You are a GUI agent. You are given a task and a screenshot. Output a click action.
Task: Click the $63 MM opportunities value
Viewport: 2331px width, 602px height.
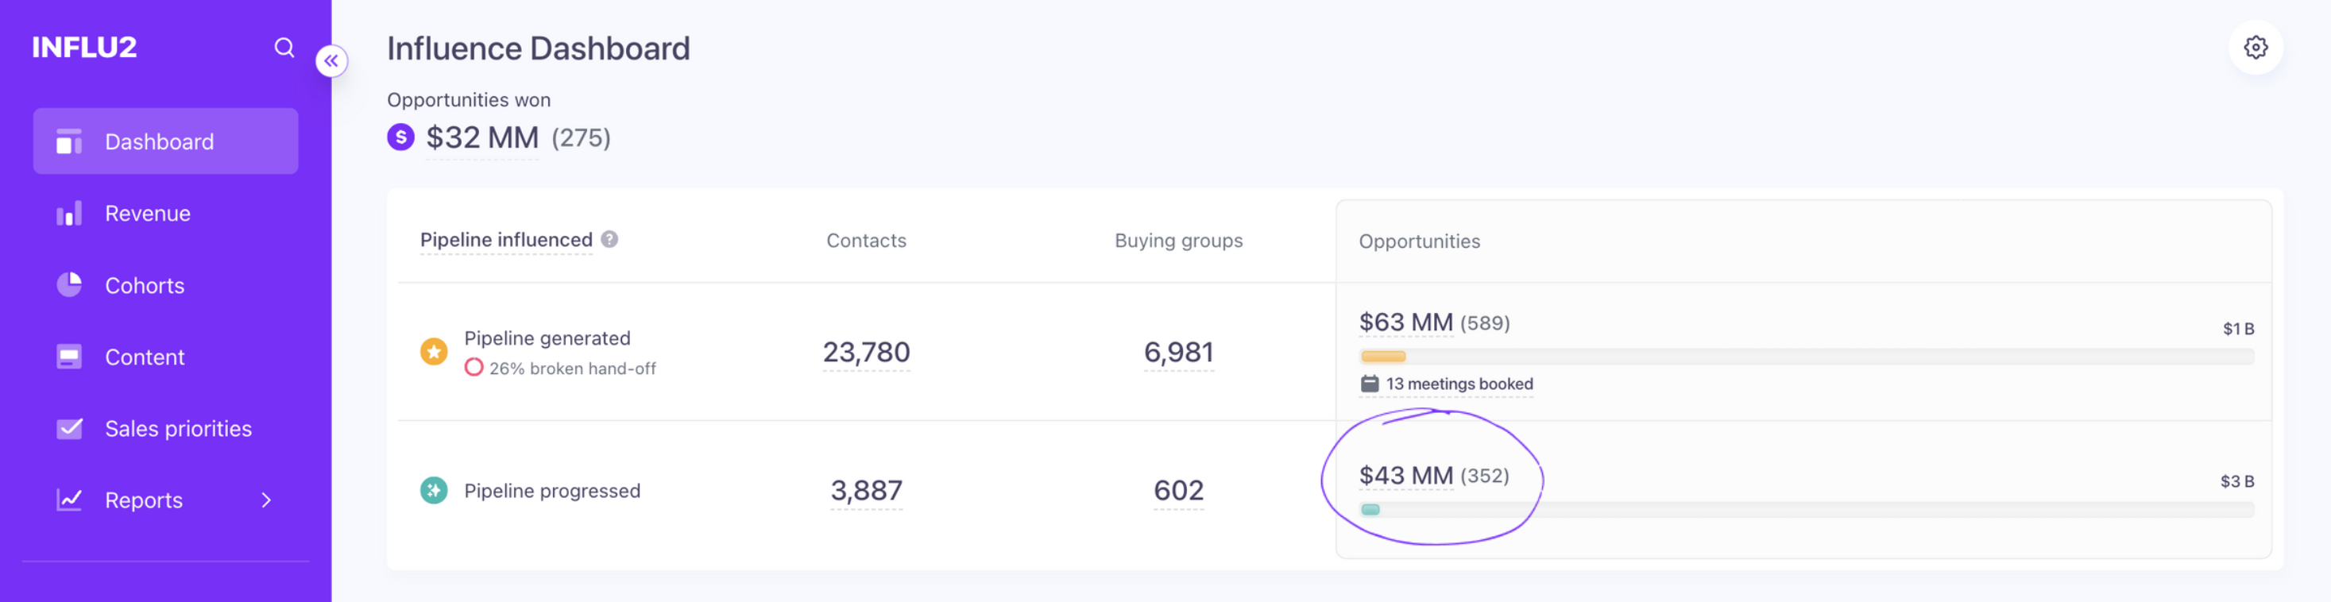[1405, 322]
